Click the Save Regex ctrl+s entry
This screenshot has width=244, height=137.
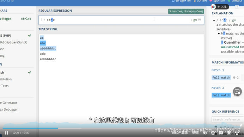16,19
